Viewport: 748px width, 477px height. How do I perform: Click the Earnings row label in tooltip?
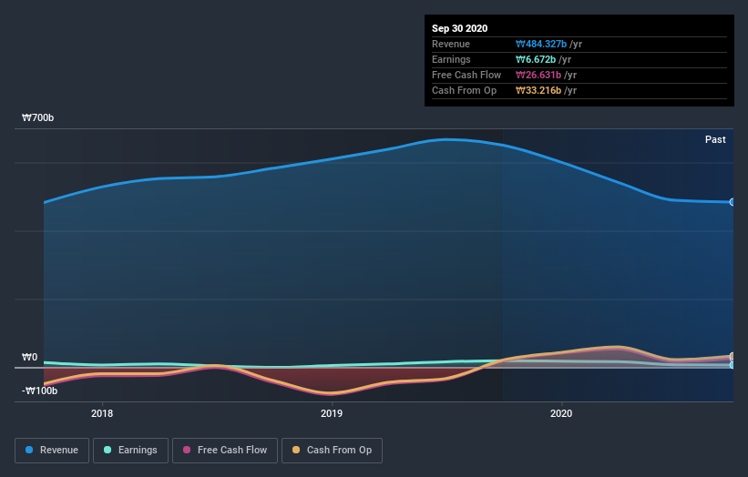pos(451,59)
